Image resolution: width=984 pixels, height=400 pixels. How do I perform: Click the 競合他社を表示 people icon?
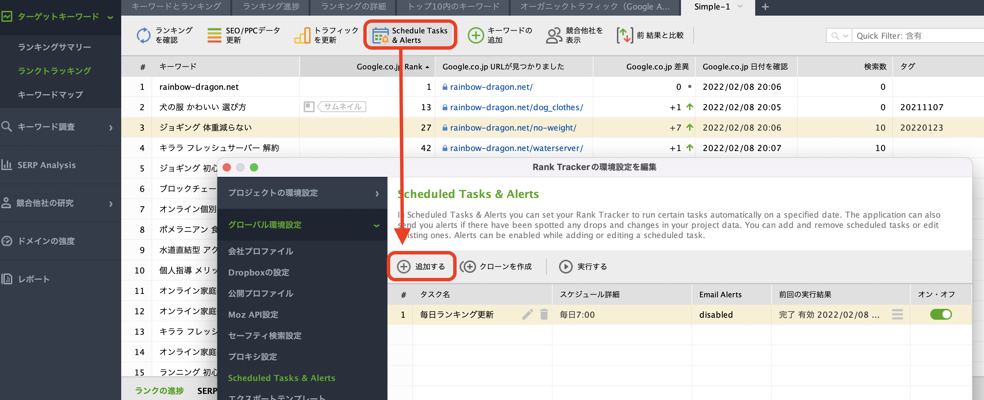pos(554,35)
